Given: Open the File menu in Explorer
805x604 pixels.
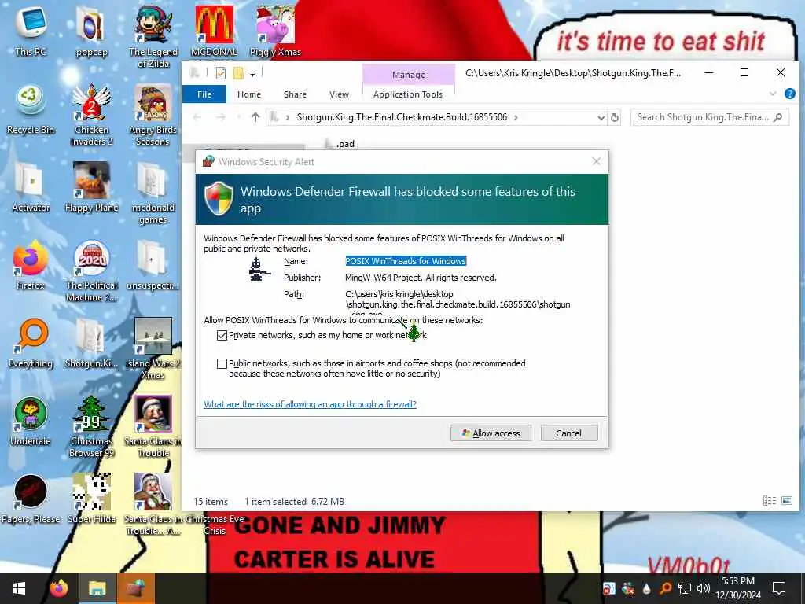Looking at the screenshot, I should click(x=204, y=94).
